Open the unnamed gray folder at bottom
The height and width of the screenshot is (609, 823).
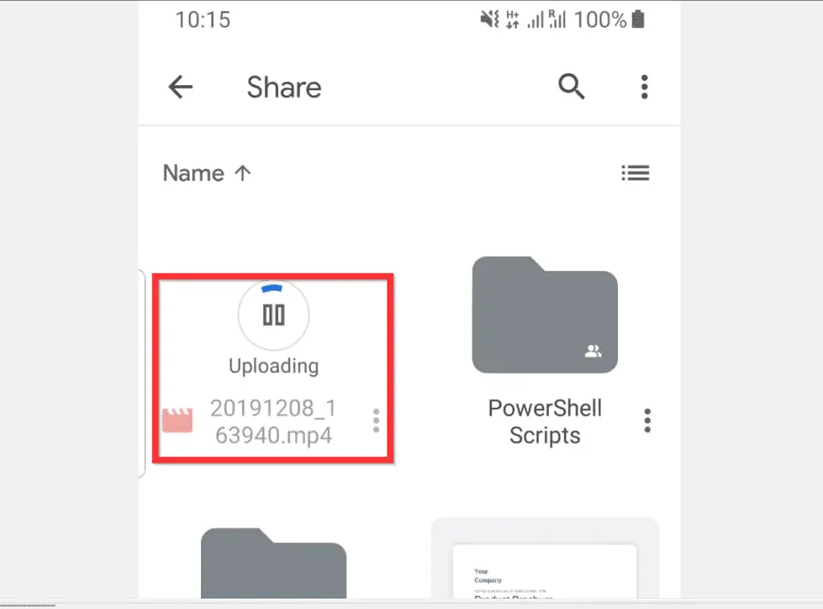[273, 563]
